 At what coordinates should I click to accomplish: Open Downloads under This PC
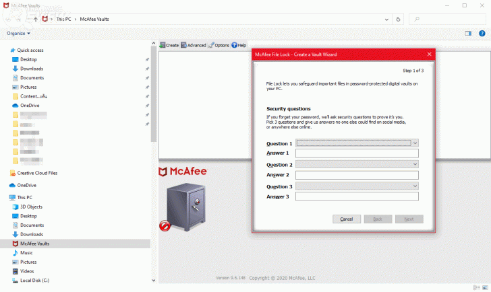point(32,234)
